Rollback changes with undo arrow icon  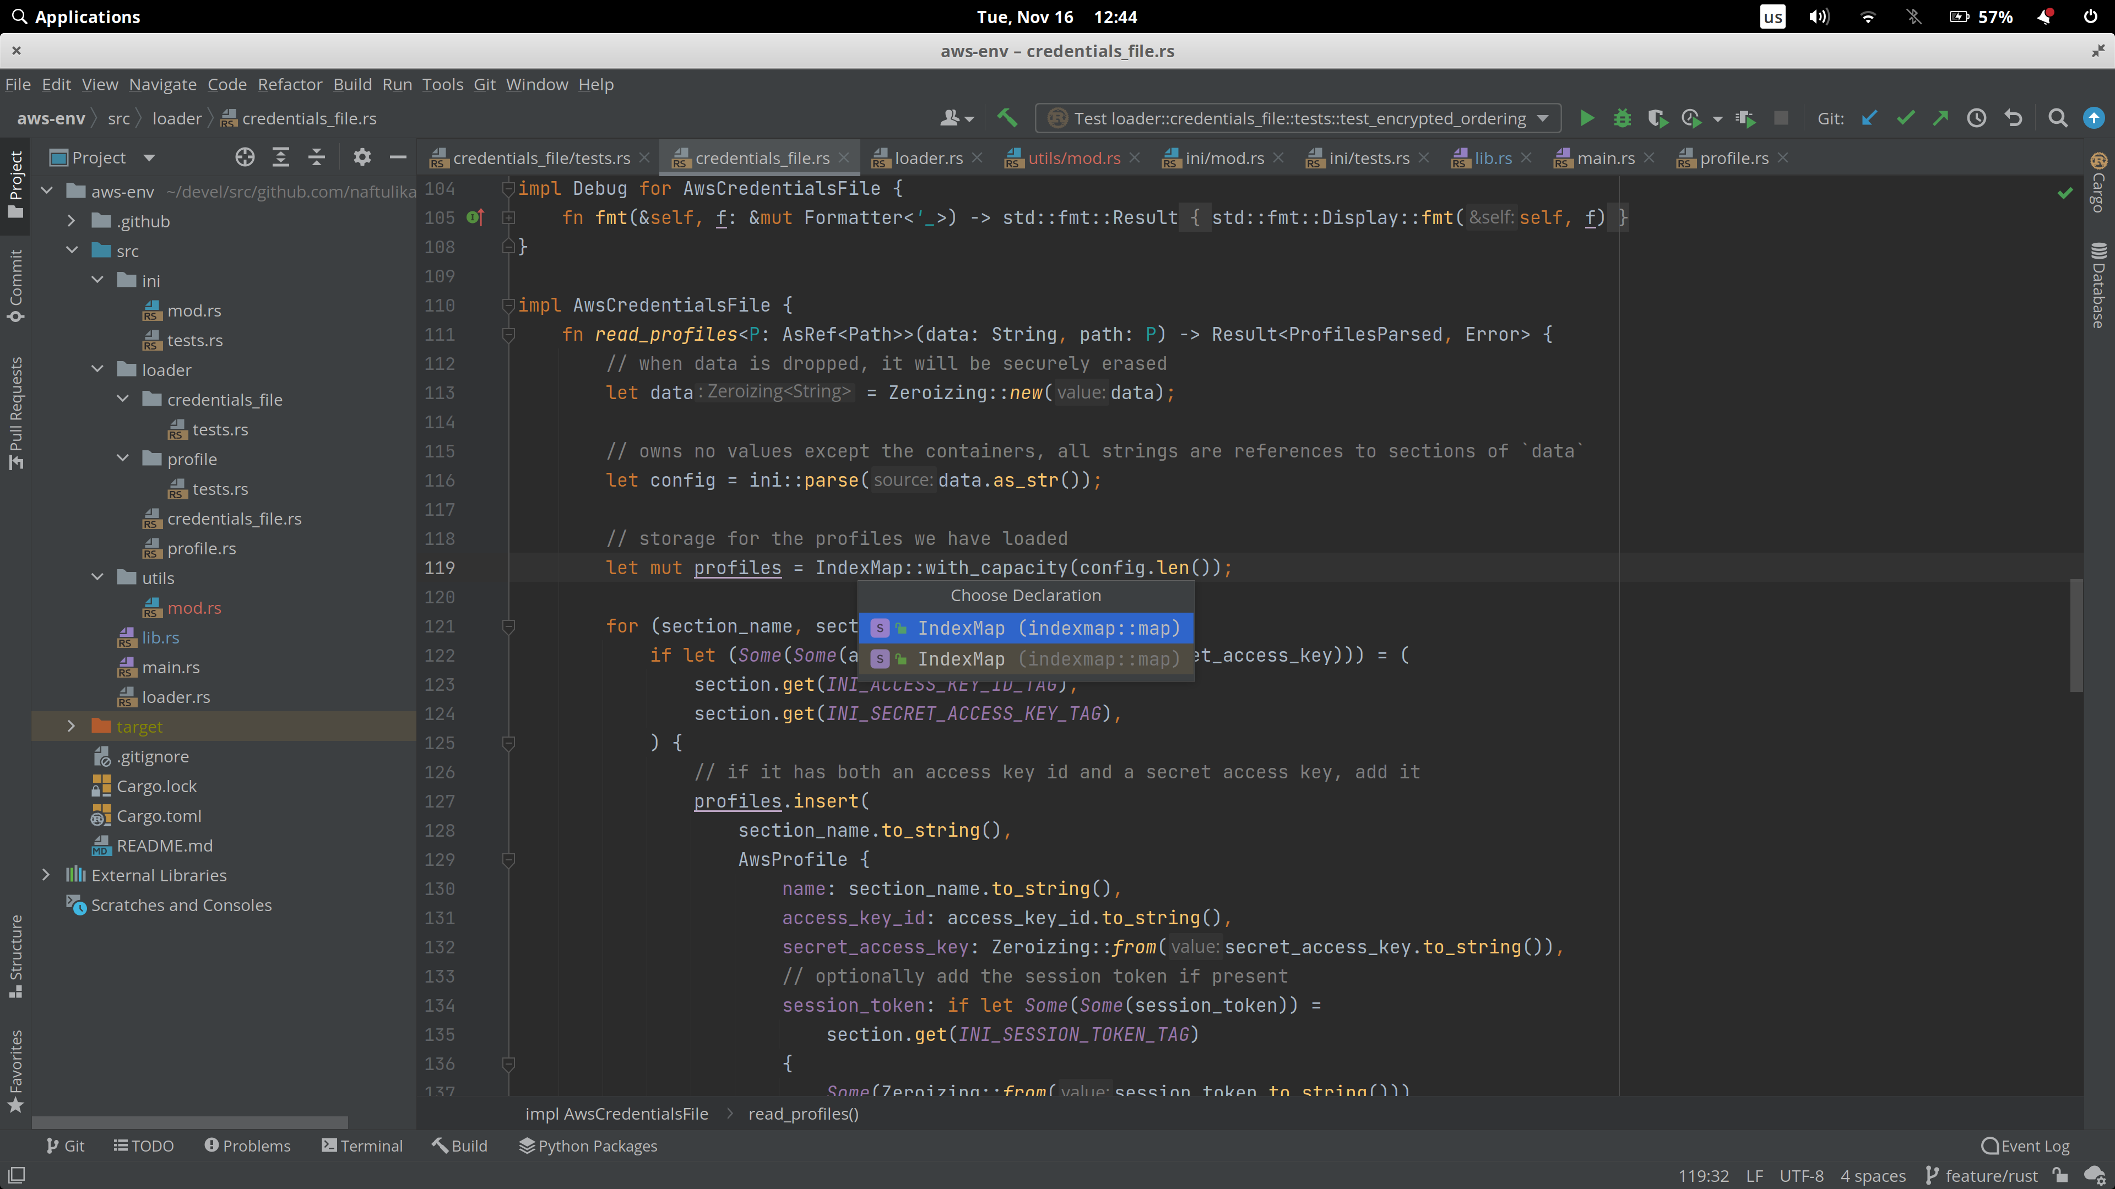(x=2013, y=118)
